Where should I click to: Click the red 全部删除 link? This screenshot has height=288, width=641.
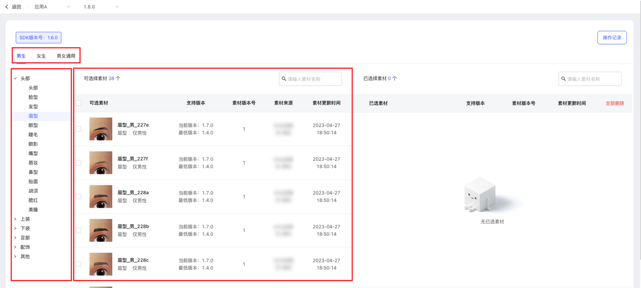click(x=614, y=103)
